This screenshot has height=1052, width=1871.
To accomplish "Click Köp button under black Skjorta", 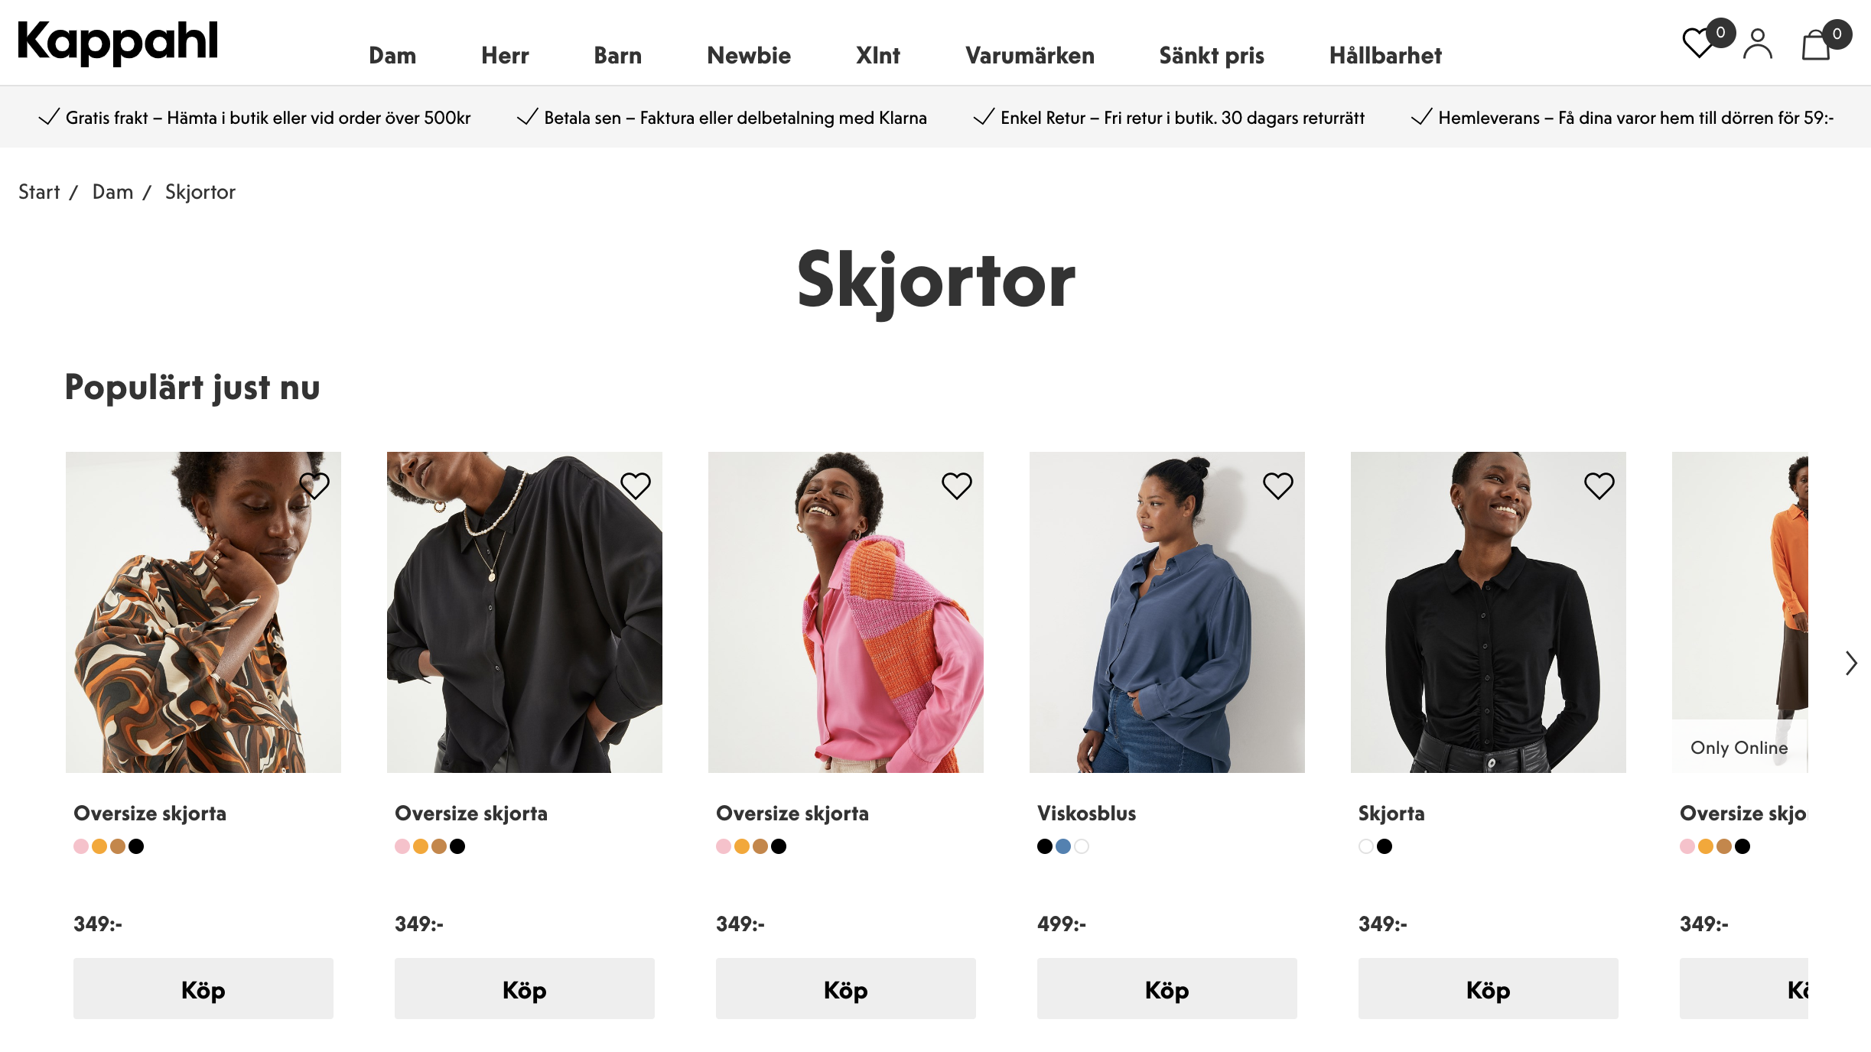I will pos(1489,989).
